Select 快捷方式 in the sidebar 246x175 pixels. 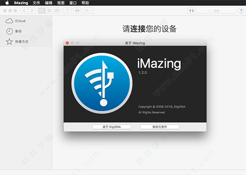(x=26, y=41)
